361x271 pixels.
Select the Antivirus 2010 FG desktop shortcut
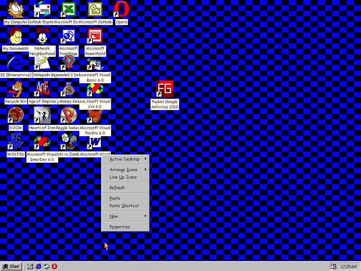[x=165, y=89]
